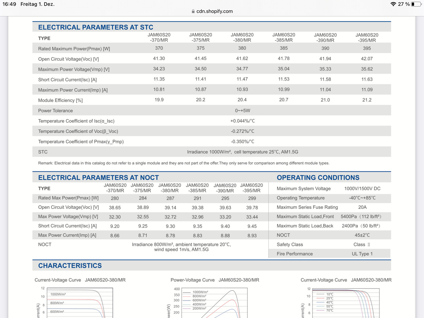This screenshot has width=424, height=318.
Task: Select the JAM60S20-395/MR STC column header
Action: [367, 38]
